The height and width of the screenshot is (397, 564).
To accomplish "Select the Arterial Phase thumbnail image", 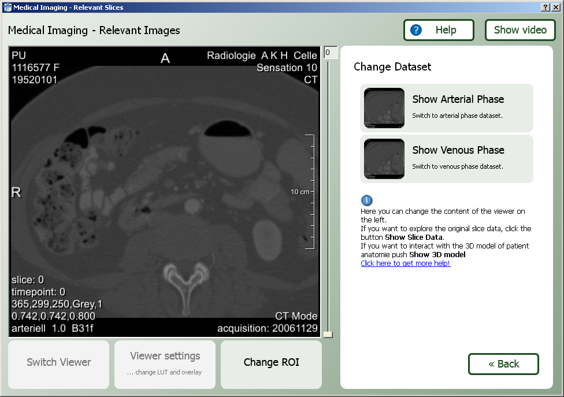I will coord(384,108).
